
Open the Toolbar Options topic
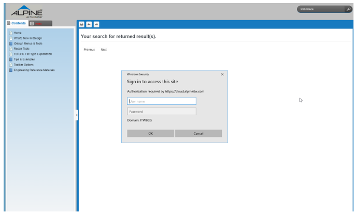pos(23,65)
